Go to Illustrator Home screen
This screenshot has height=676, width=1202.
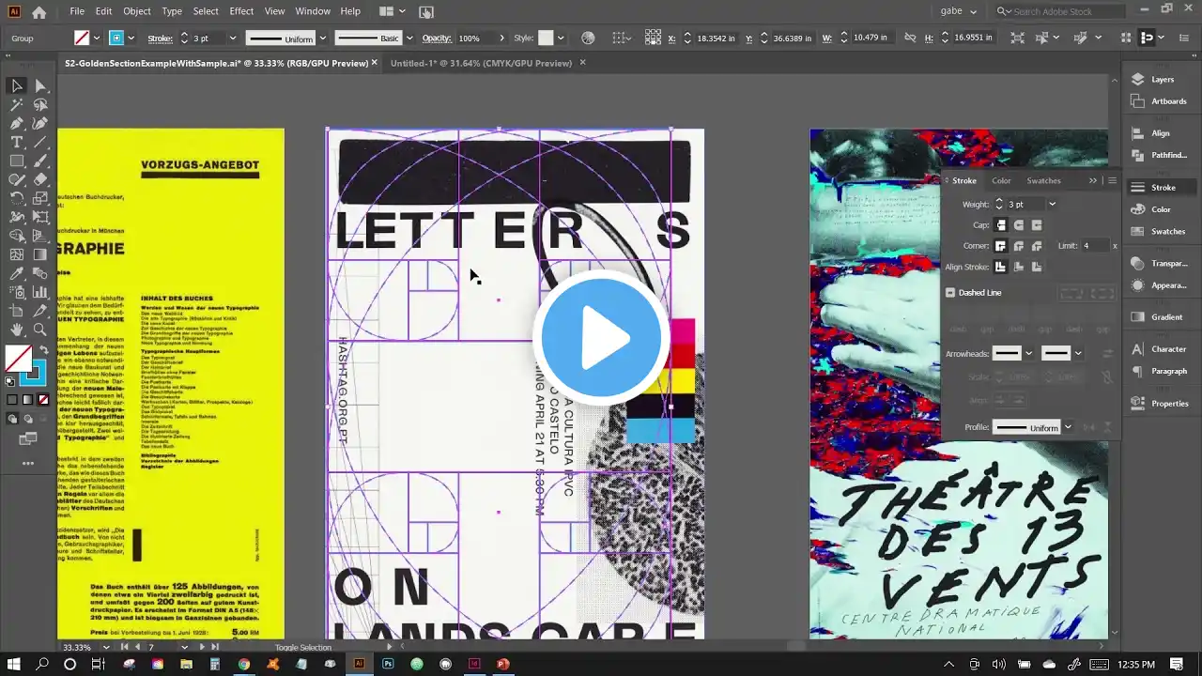(39, 12)
